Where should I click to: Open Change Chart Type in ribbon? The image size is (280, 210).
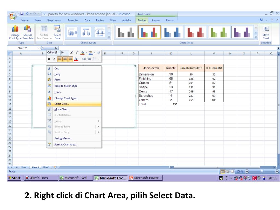coord(15,32)
